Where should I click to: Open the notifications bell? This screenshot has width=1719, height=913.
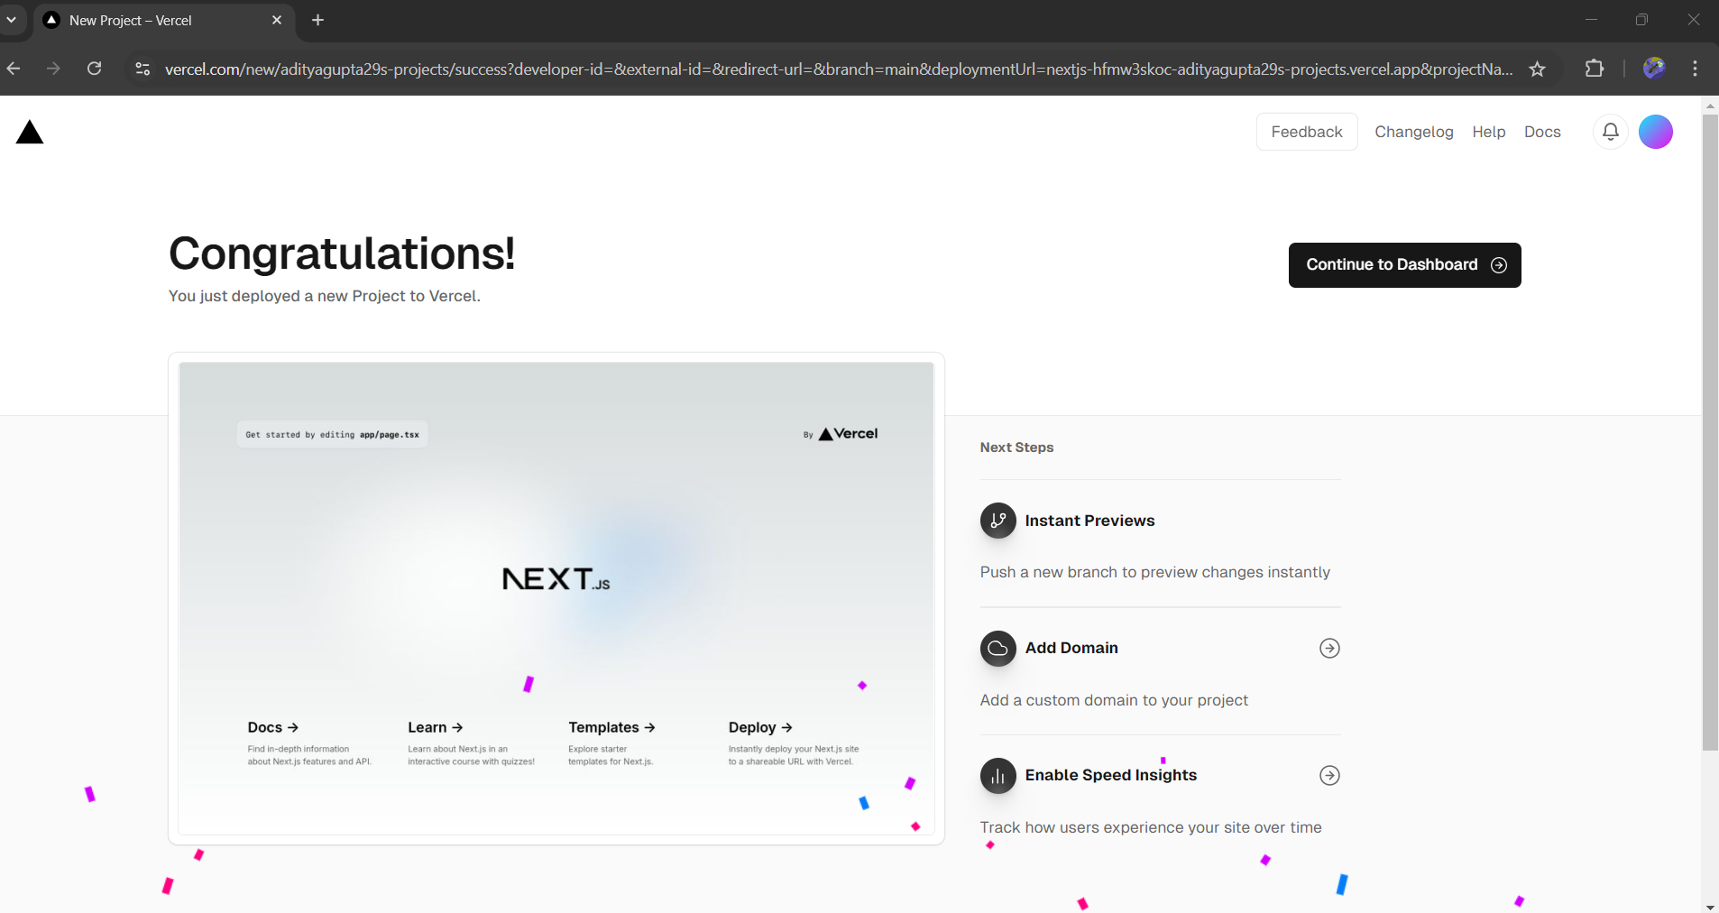[1610, 132]
